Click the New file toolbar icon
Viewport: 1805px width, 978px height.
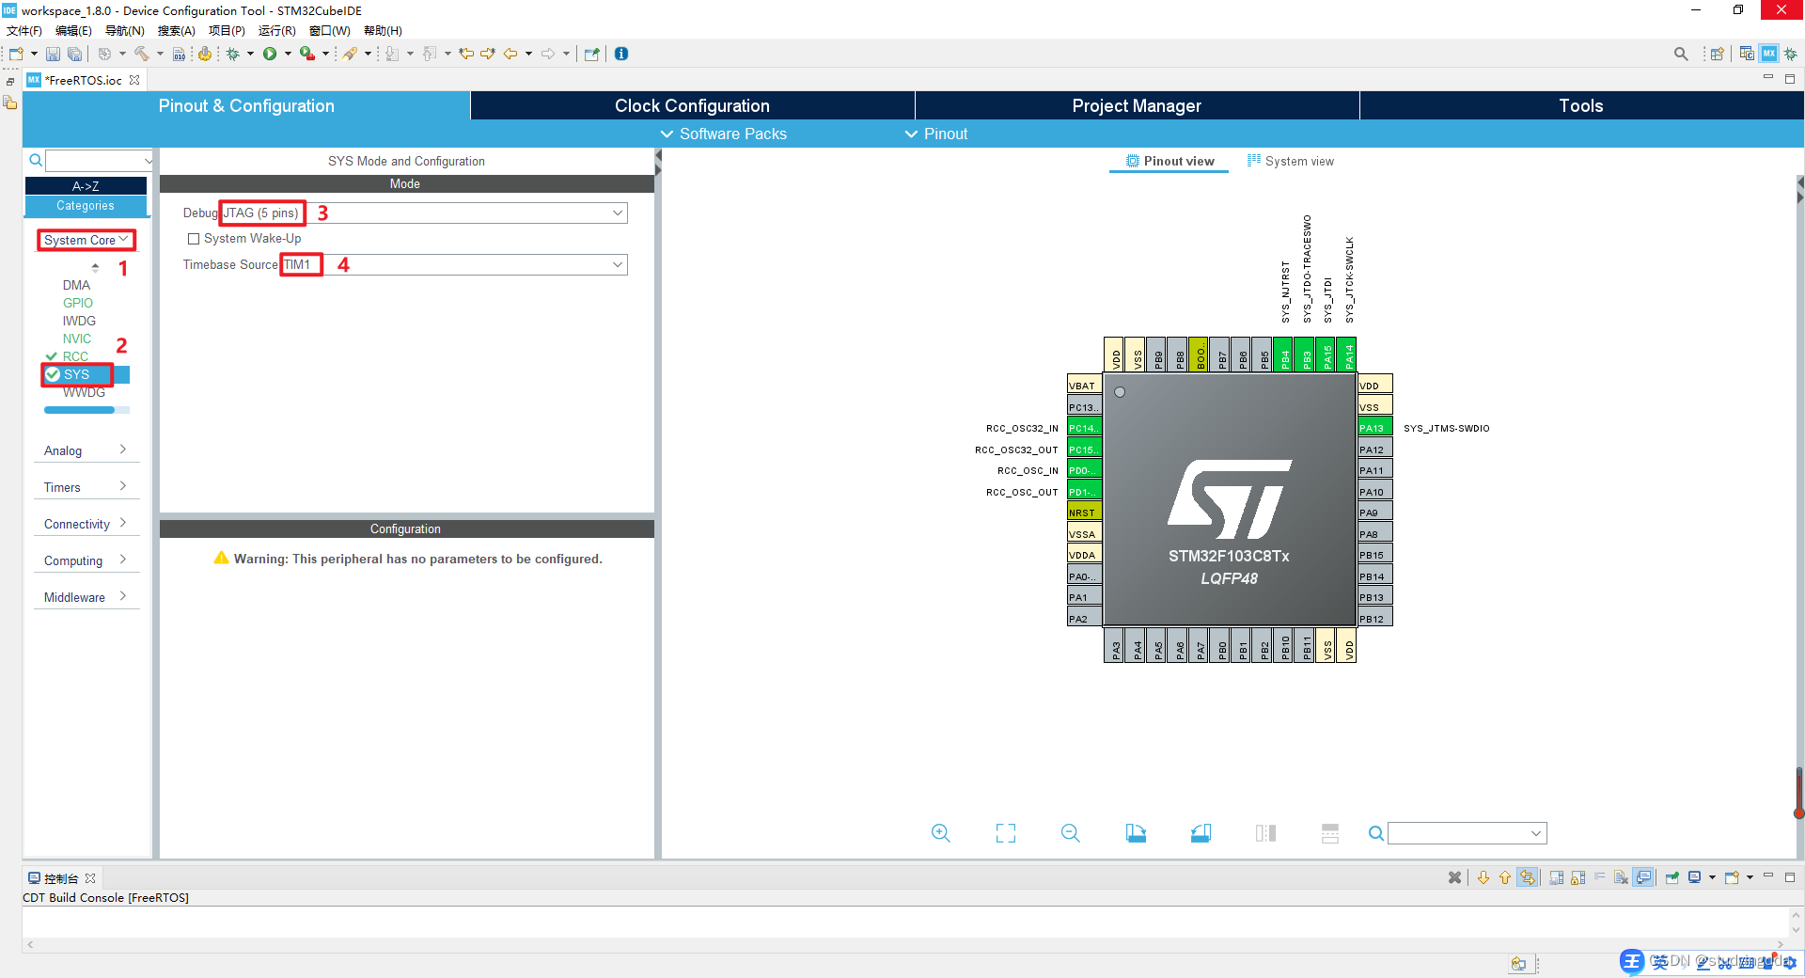[x=16, y=54]
